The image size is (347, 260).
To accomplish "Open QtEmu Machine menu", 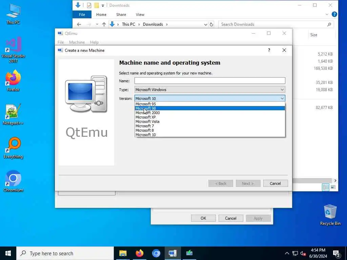I will 77,42.
